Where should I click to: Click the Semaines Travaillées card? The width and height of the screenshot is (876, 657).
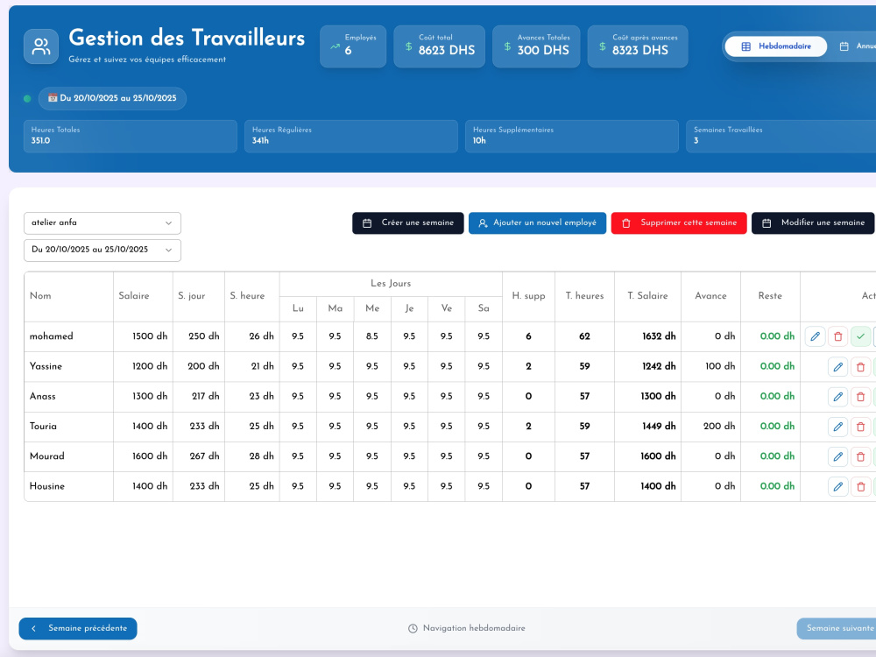(x=781, y=136)
